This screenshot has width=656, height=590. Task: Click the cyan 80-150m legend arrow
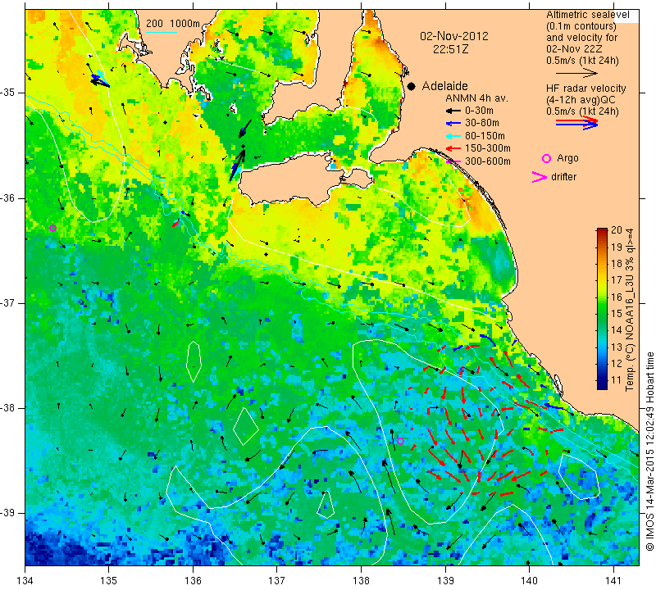453,136
